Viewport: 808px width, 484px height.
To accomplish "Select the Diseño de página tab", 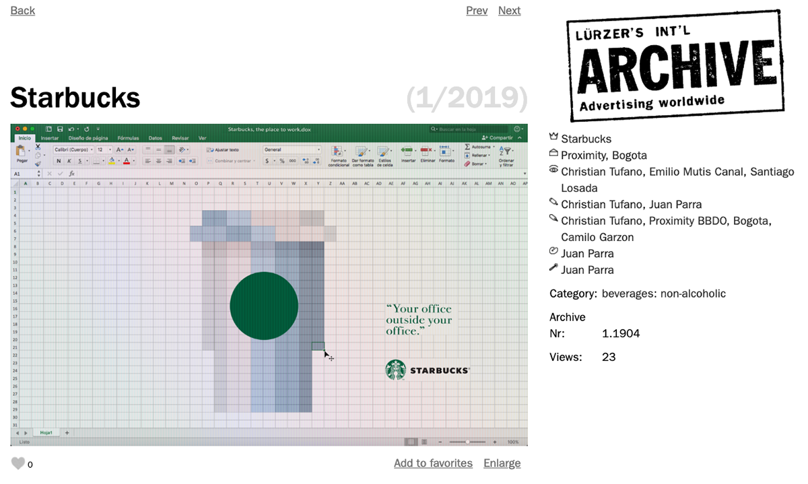I will click(x=88, y=138).
